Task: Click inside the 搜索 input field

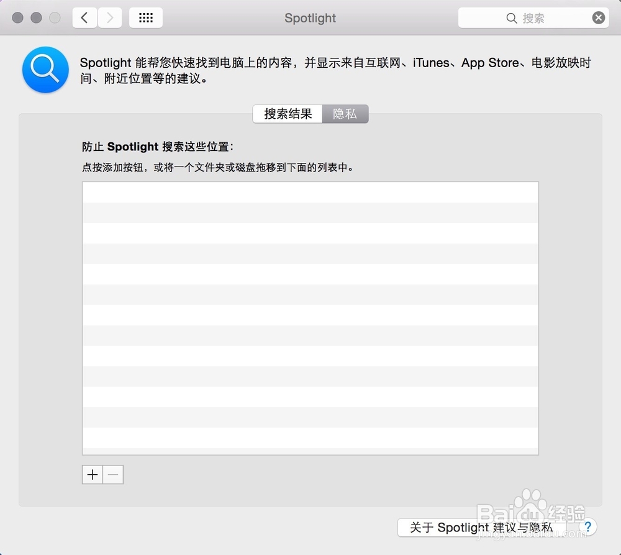Action: click(546, 17)
